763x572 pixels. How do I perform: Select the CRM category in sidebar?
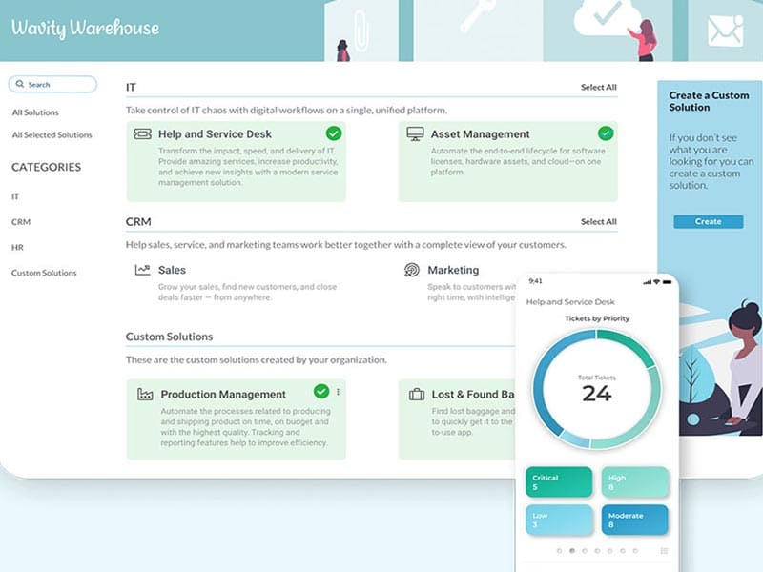[21, 222]
